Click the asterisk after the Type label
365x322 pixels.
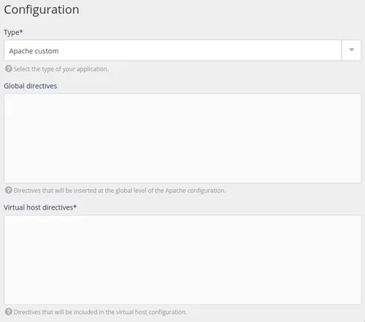tap(21, 31)
